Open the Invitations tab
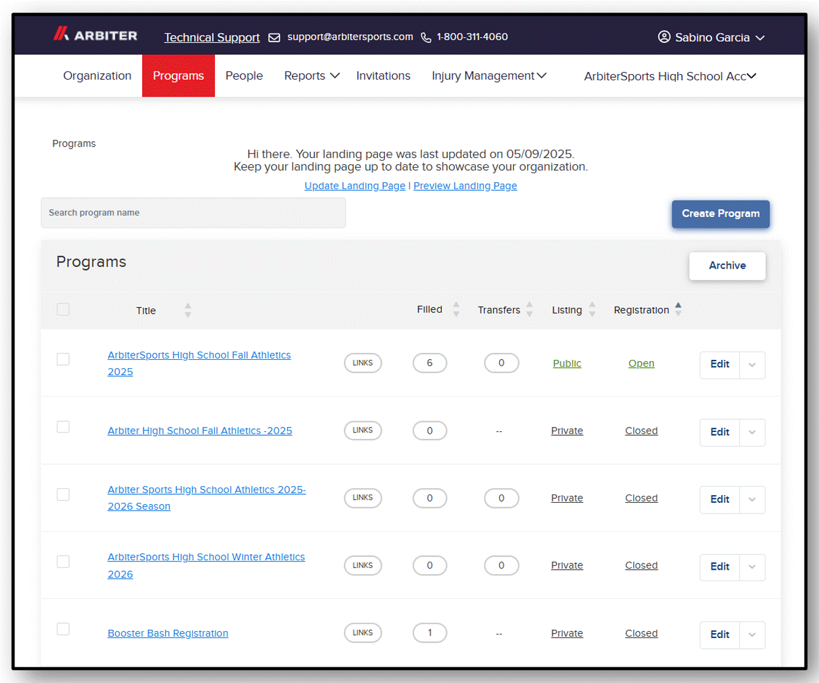 383,76
